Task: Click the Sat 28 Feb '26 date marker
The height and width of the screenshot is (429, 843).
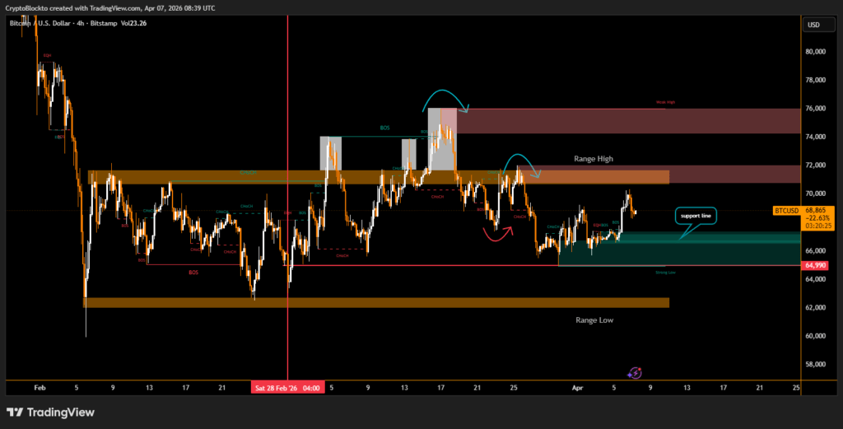Action: point(287,387)
